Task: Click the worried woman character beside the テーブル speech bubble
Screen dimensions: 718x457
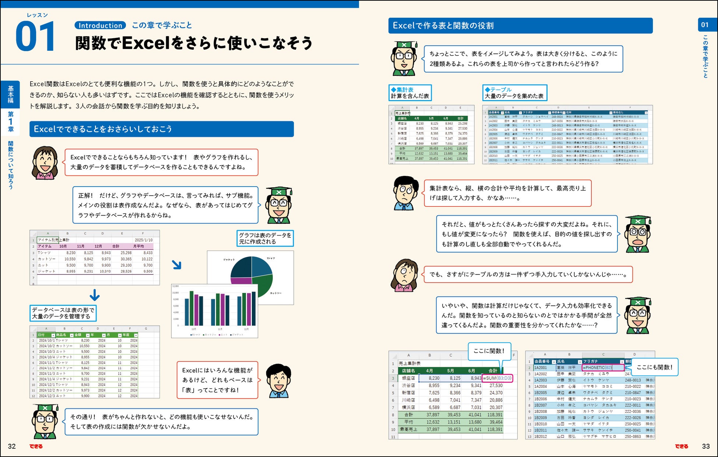Action: coord(405,275)
